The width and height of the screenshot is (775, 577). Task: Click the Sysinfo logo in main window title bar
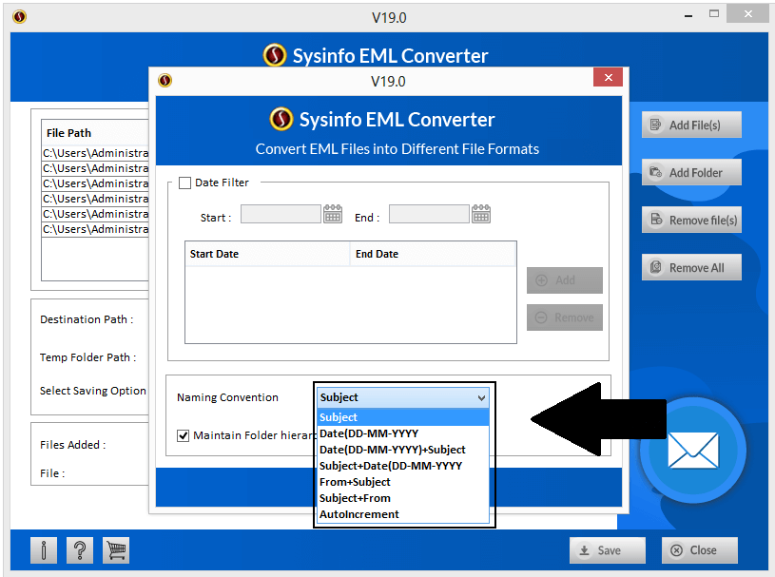click(20, 17)
